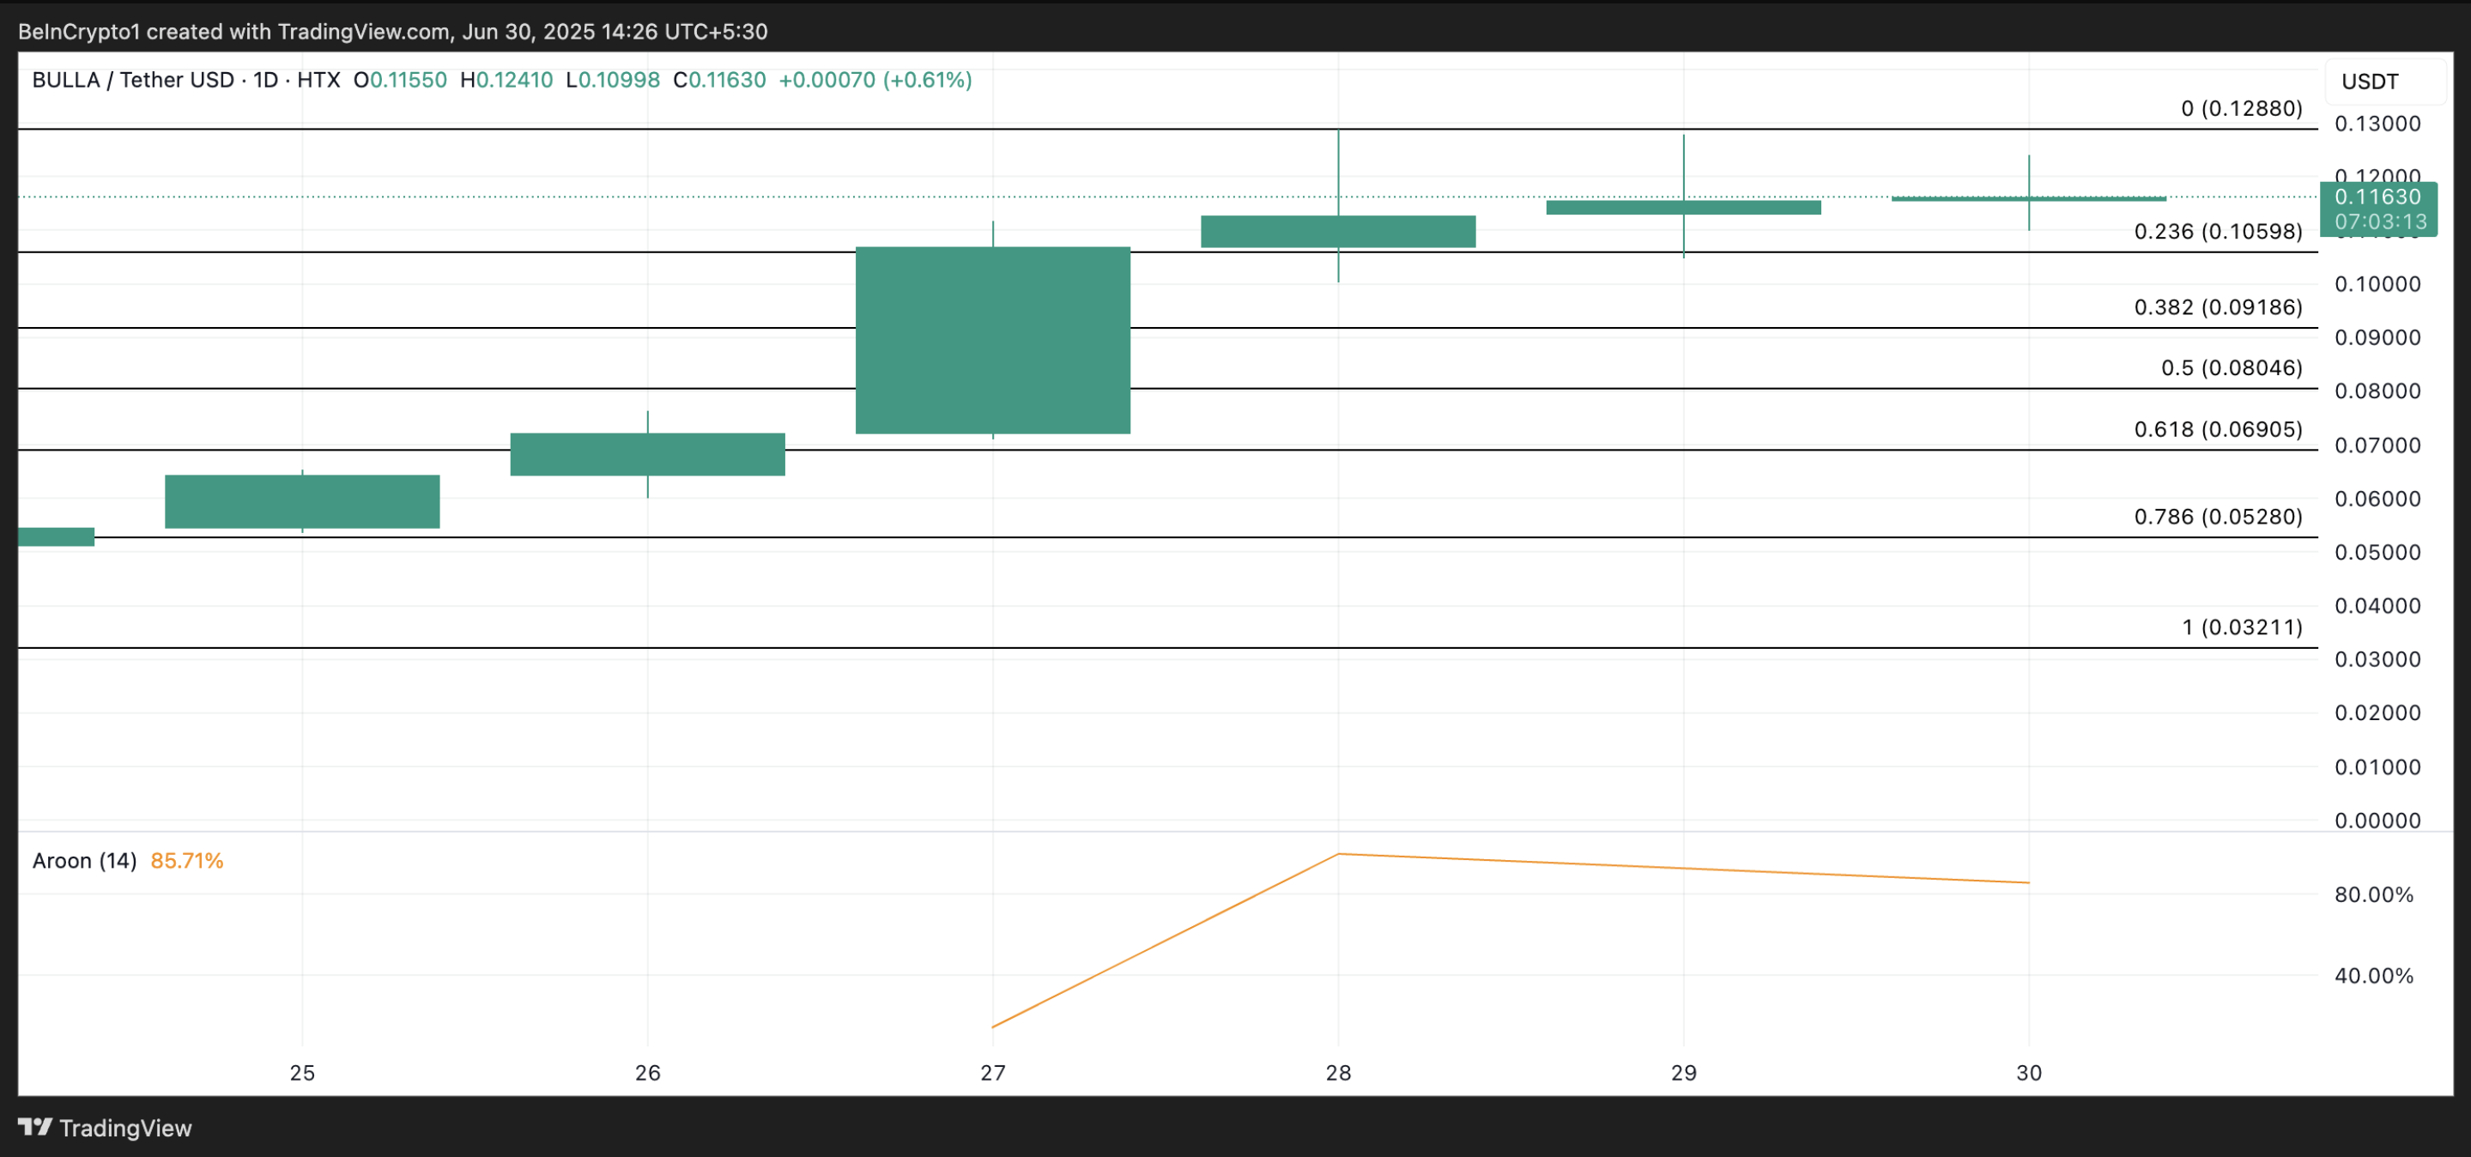Click the TradingView logo icon
Viewport: 2471px width, 1157px height.
(x=35, y=1126)
